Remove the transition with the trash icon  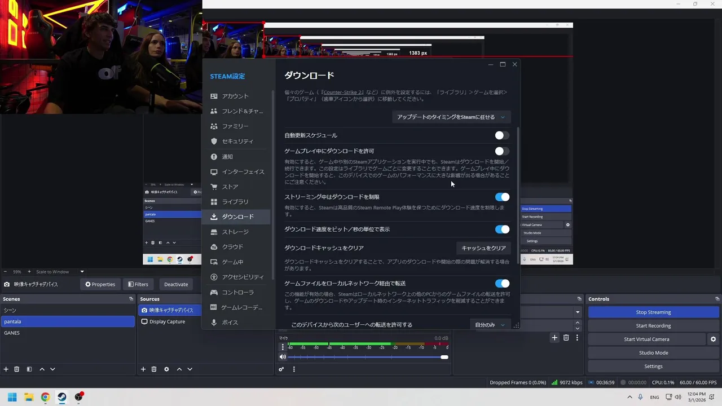(566, 338)
